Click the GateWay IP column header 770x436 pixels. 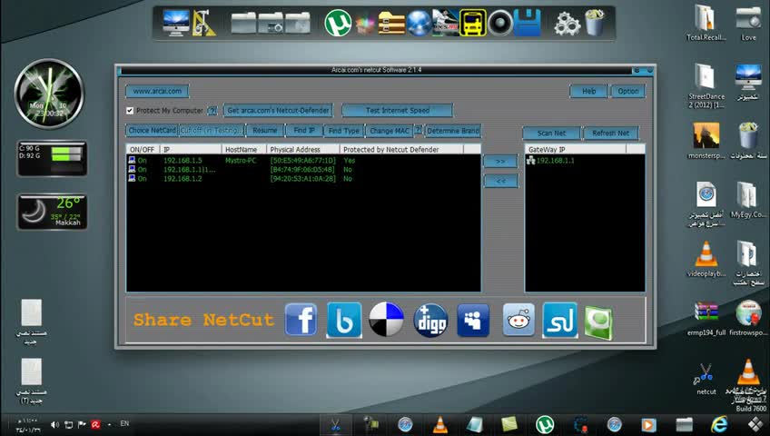576,149
